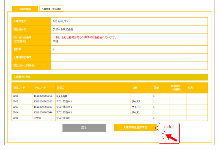
Task: Switch to the 入庫の連絡 tab
Action: coord(25,9)
